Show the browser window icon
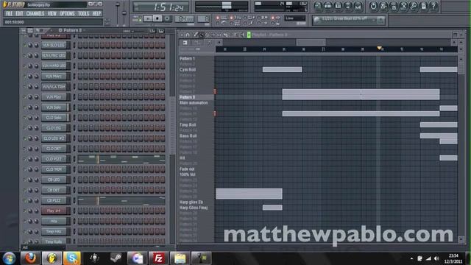This screenshot has width=471, height=265. coord(348,6)
